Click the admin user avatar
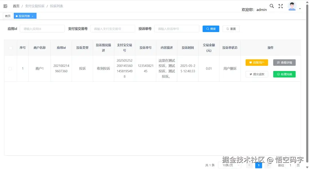 click(x=292, y=6)
